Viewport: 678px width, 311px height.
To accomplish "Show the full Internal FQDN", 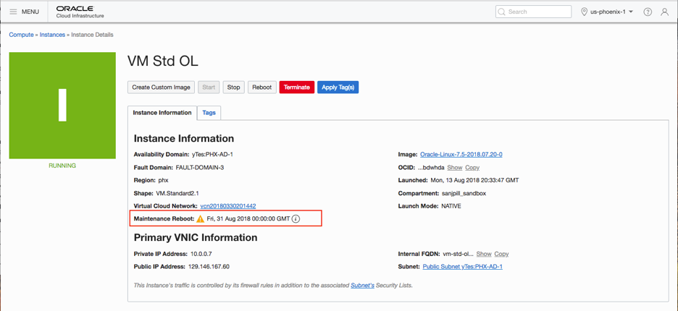I will tap(484, 254).
